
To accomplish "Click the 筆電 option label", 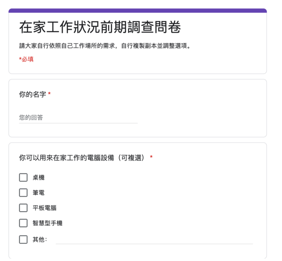I will (x=38, y=193).
